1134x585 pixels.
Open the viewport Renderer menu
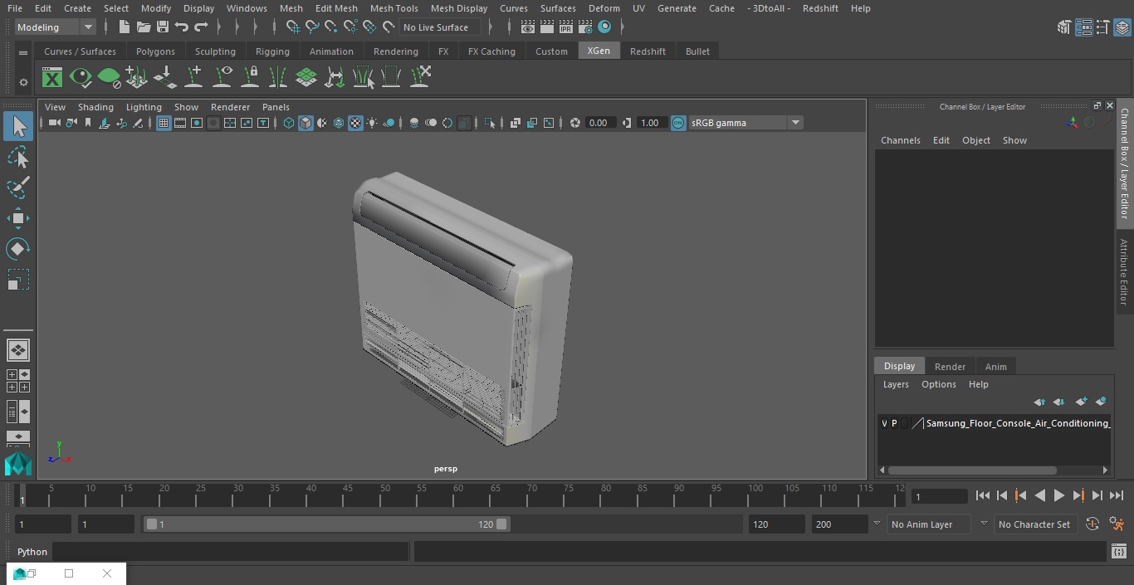click(x=230, y=107)
